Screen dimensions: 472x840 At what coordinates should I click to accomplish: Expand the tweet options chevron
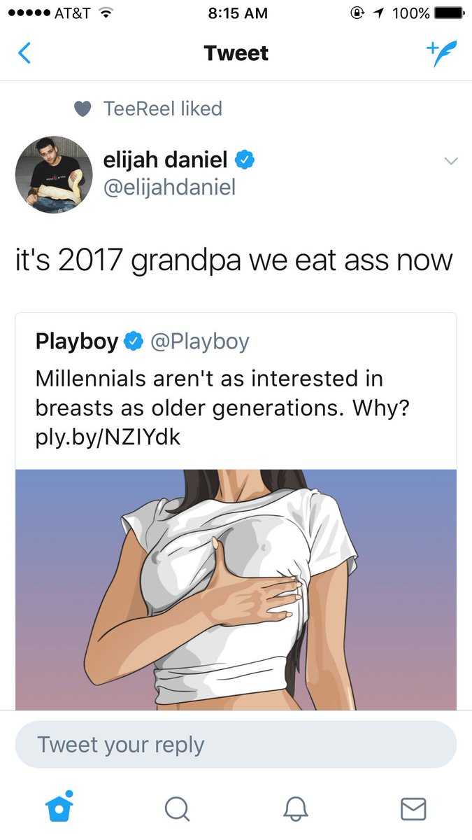(451, 161)
